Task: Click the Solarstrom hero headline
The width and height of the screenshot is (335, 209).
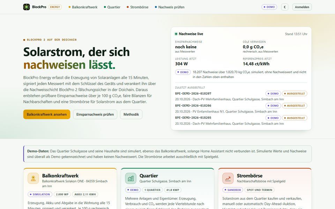Action: [76, 58]
